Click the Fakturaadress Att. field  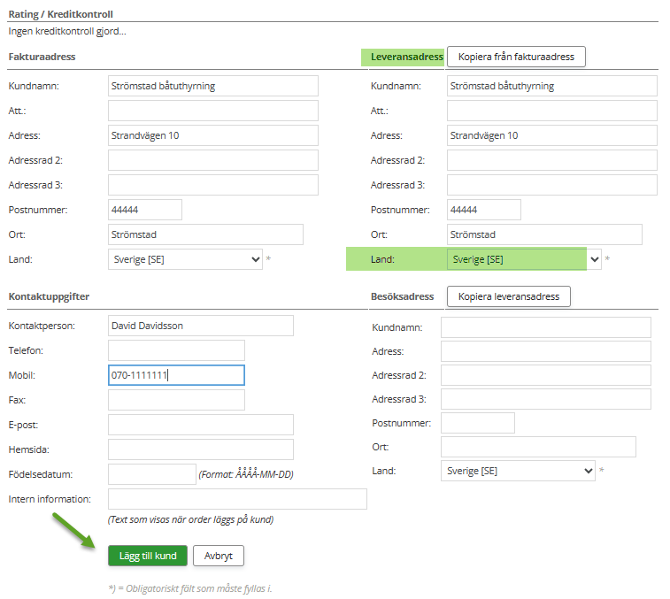pyautogui.click(x=212, y=111)
